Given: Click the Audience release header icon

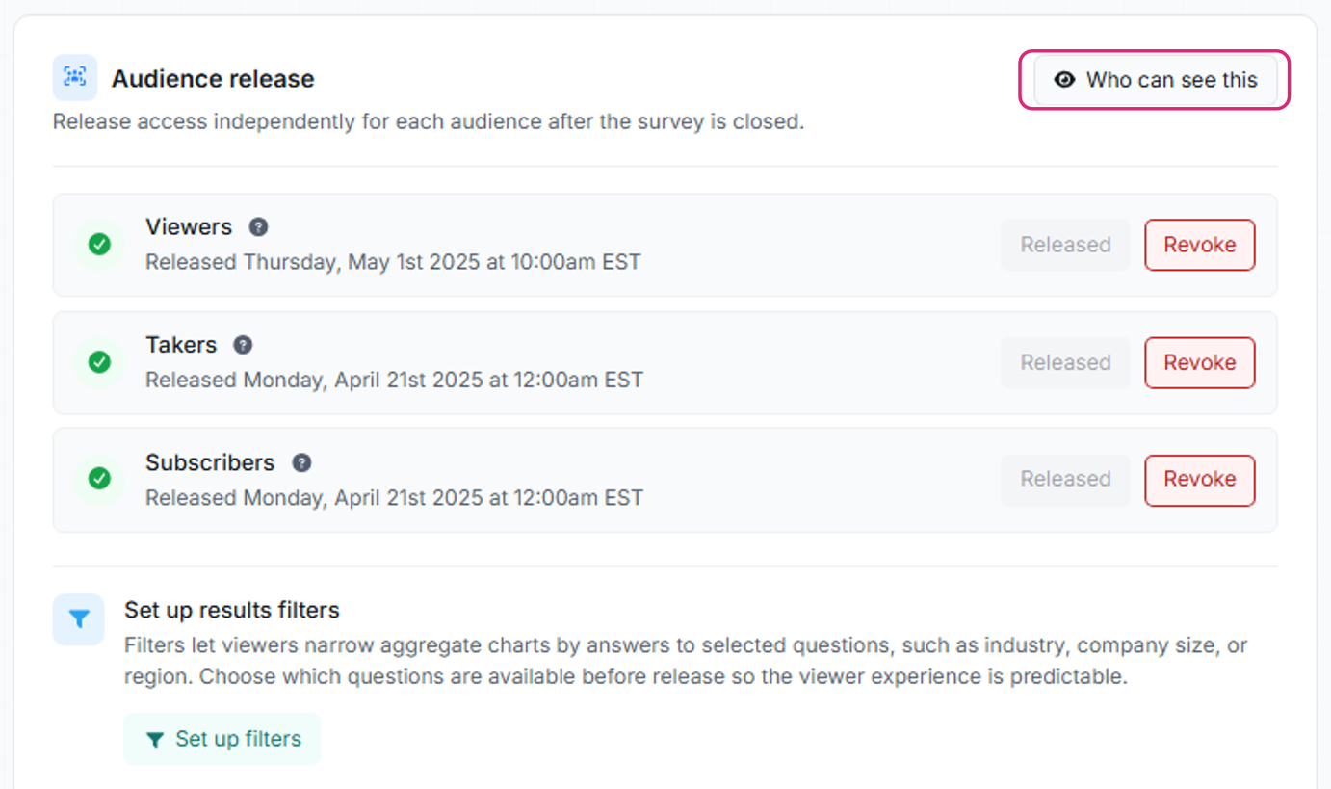Looking at the screenshot, I should [x=75, y=78].
